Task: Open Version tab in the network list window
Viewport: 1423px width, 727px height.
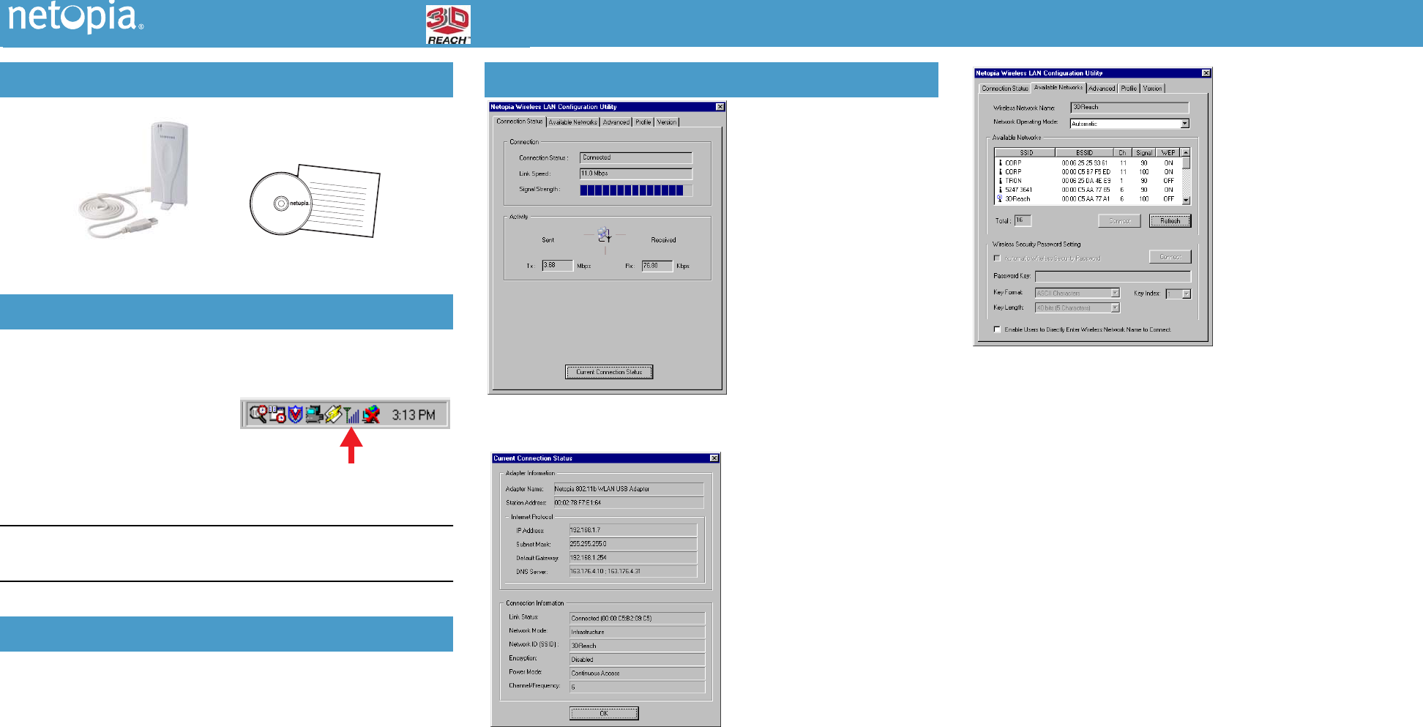Action: [1152, 89]
